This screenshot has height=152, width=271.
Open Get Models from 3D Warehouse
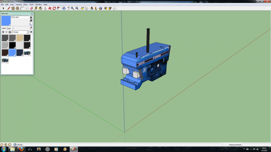click(x=106, y=8)
